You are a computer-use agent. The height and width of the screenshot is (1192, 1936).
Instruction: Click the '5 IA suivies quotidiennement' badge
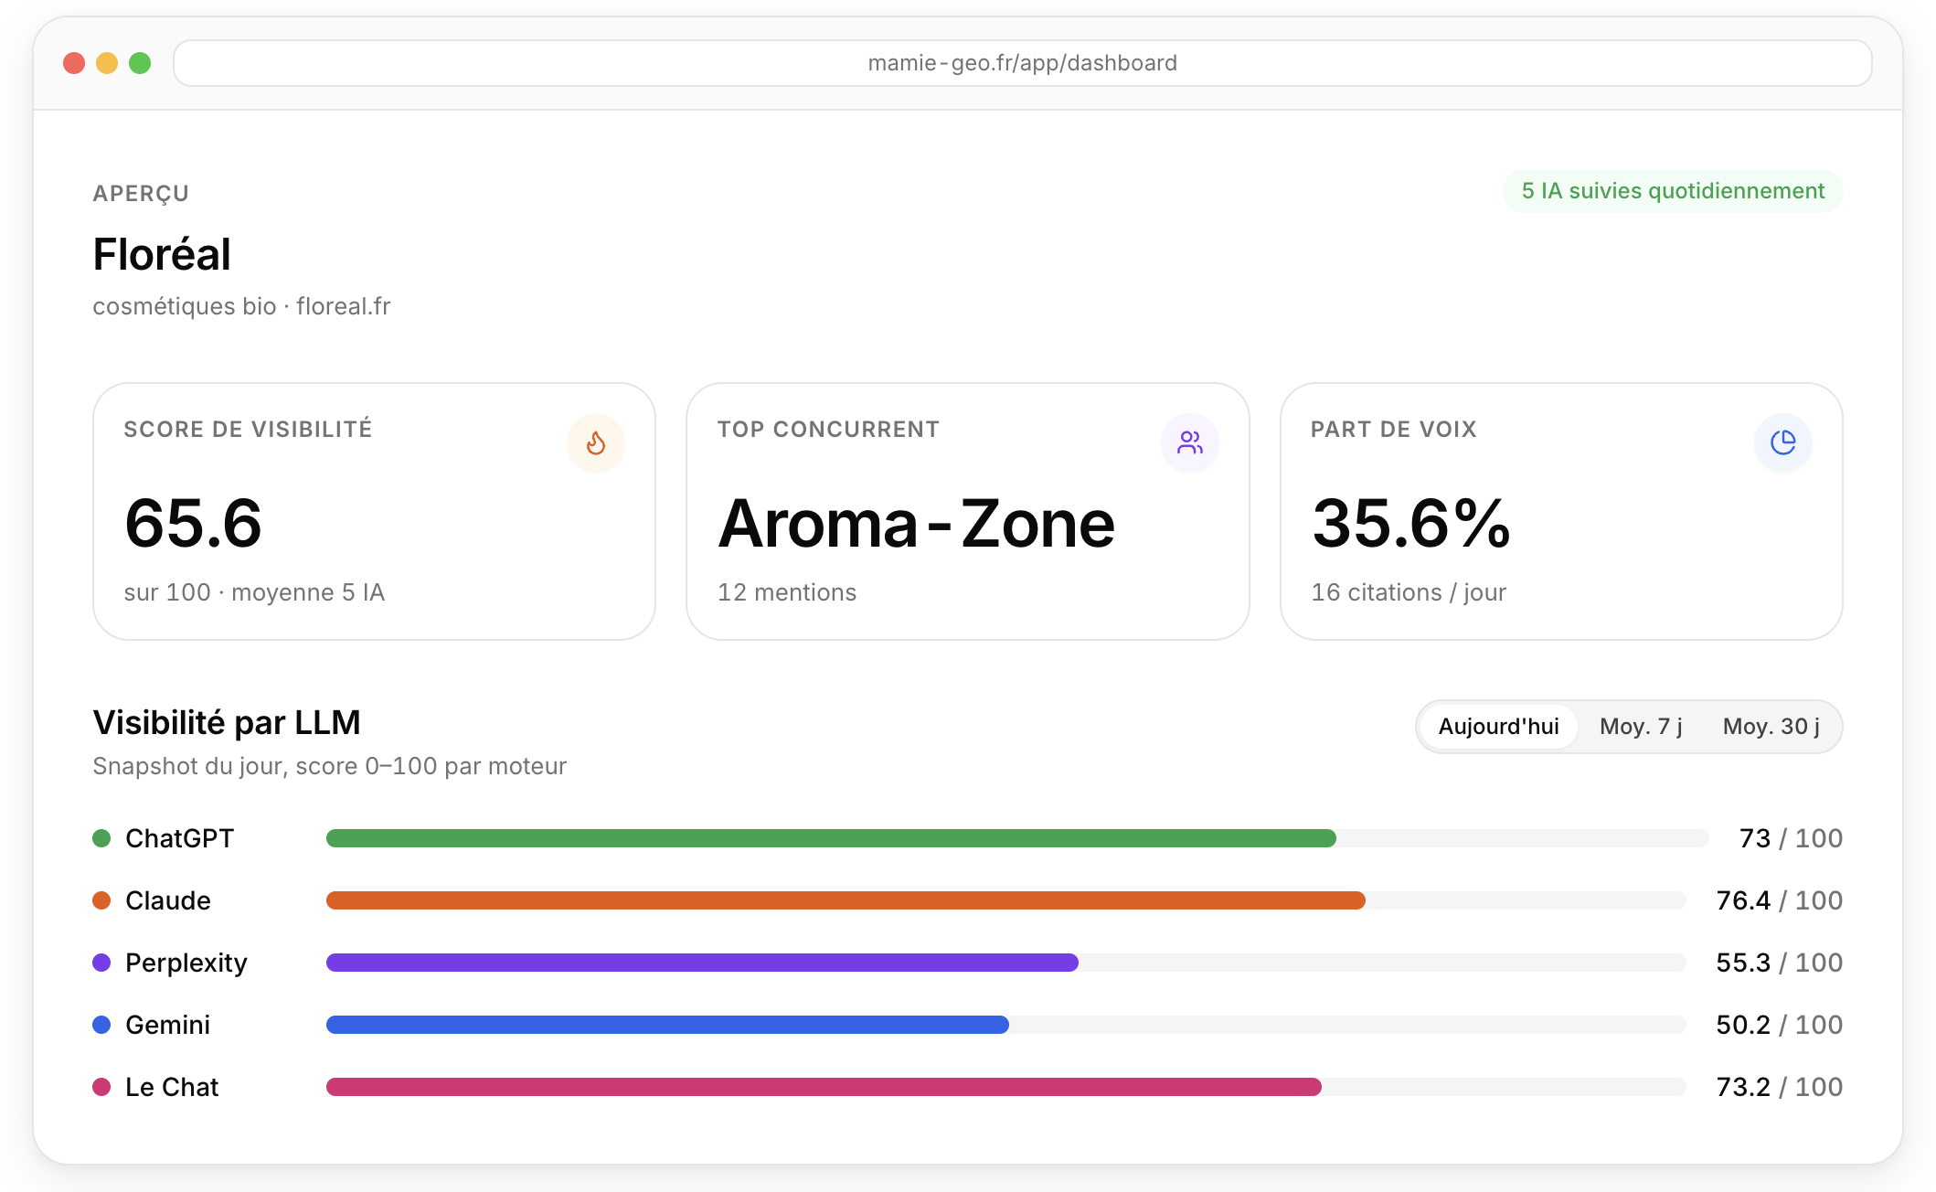click(x=1673, y=191)
